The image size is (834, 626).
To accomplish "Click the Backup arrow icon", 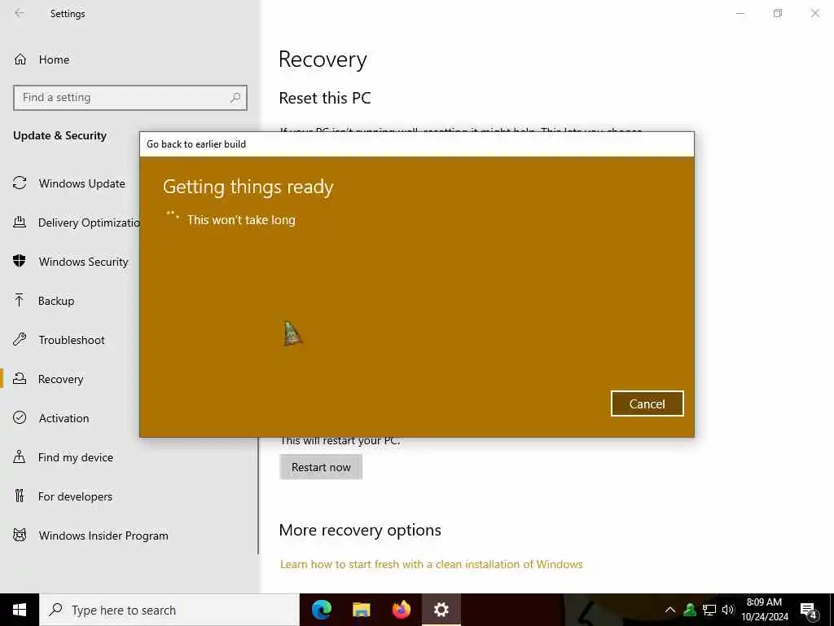I will pos(20,300).
